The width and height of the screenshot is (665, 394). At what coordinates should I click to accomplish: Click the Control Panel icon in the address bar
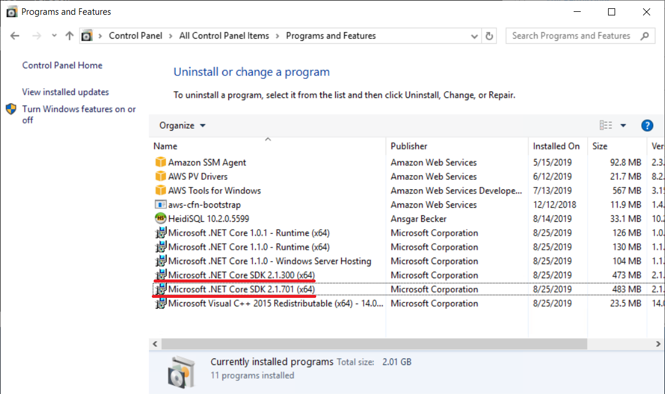(87, 36)
